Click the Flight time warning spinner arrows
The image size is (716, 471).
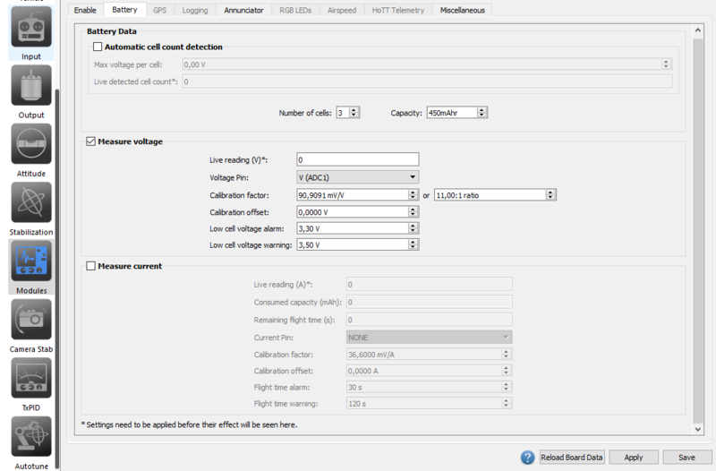click(506, 403)
